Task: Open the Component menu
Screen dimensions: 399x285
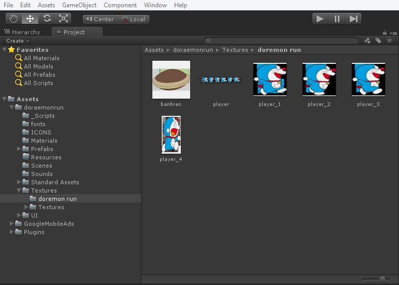Action: pos(120,5)
